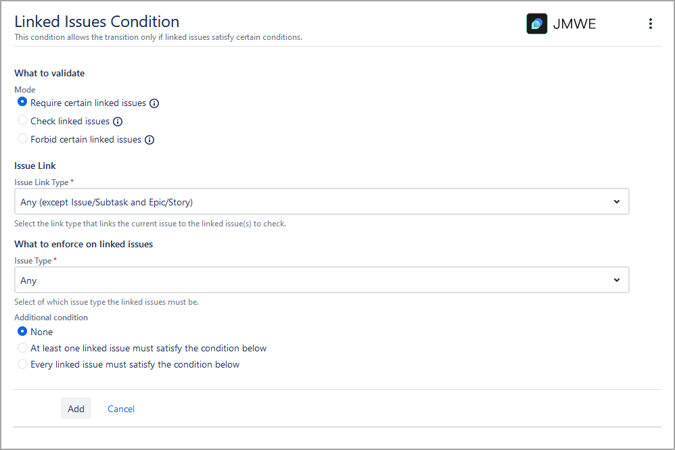Click the Cancel link

[x=121, y=409]
